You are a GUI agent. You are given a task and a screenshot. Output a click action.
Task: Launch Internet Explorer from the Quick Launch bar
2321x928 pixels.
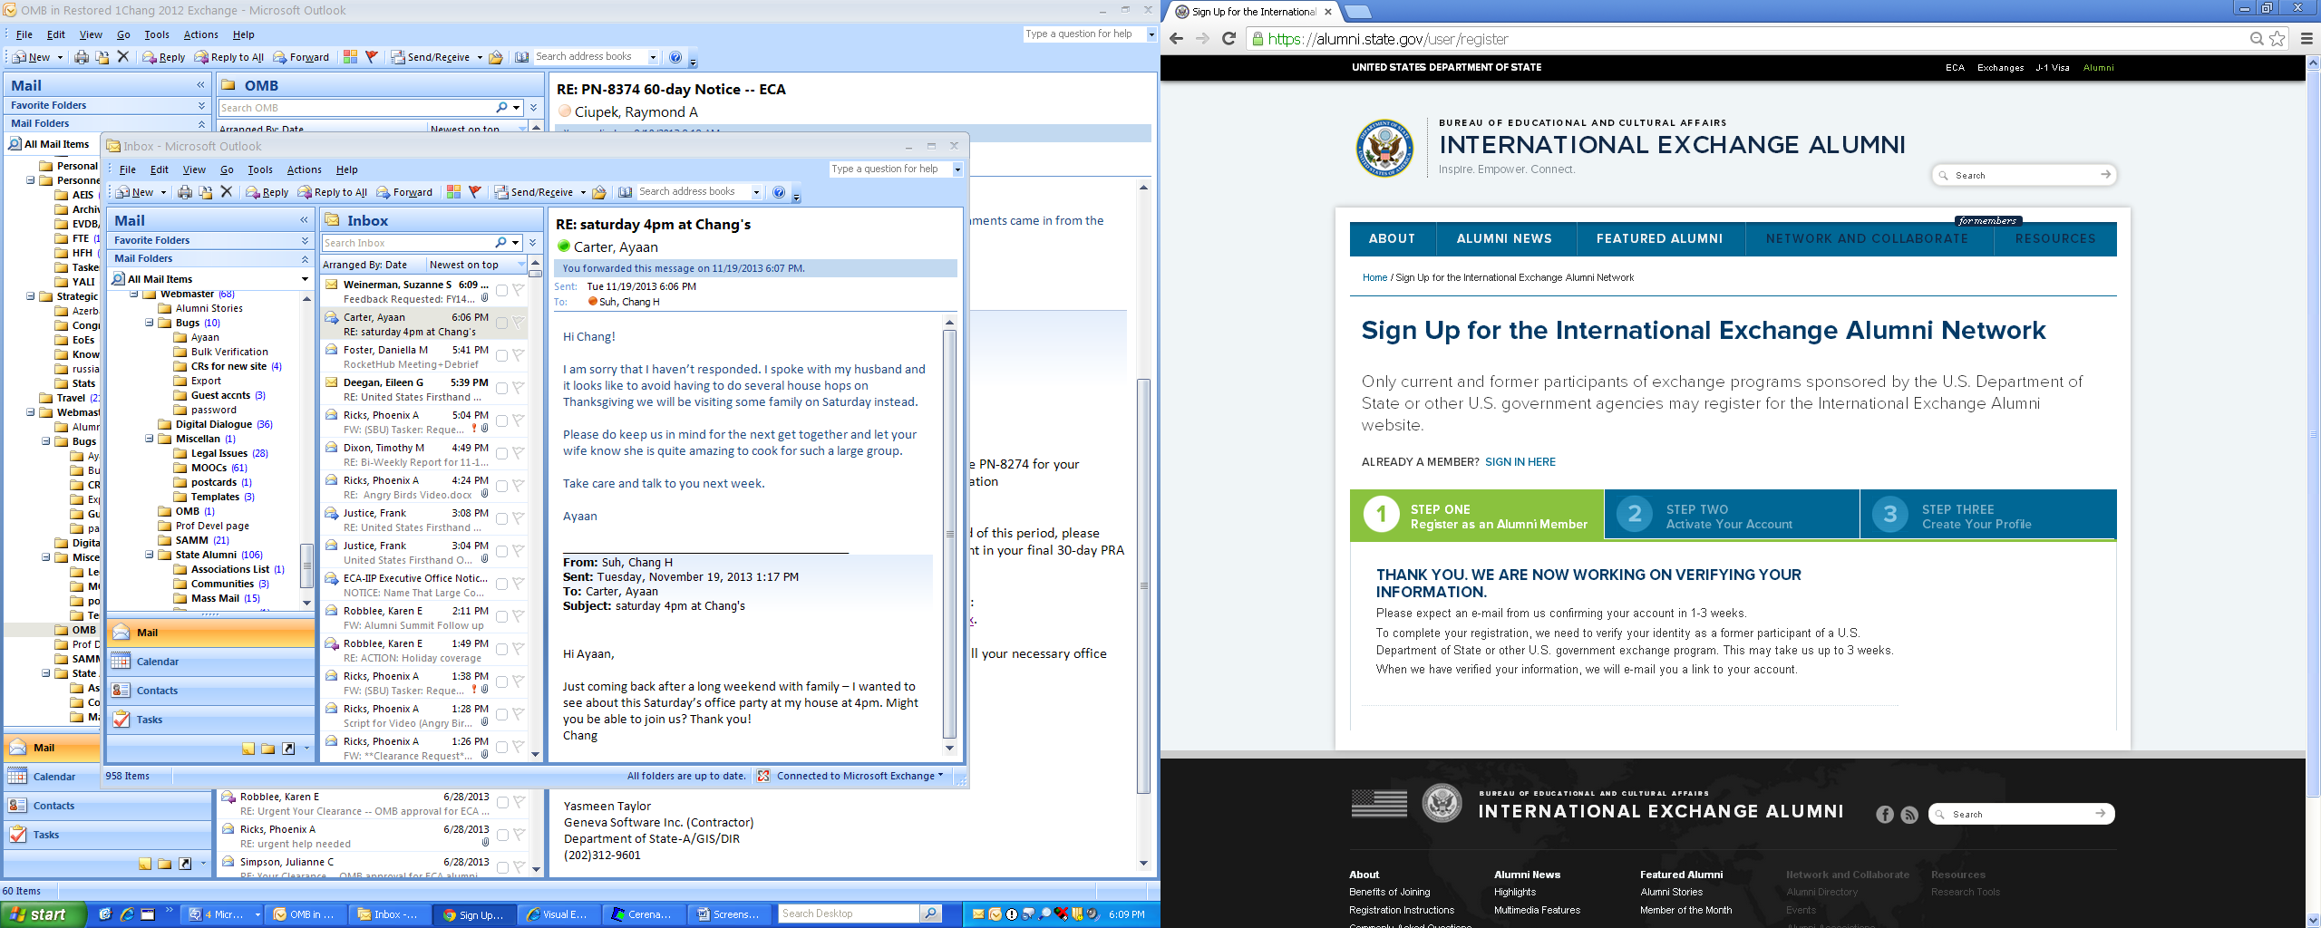point(127,914)
